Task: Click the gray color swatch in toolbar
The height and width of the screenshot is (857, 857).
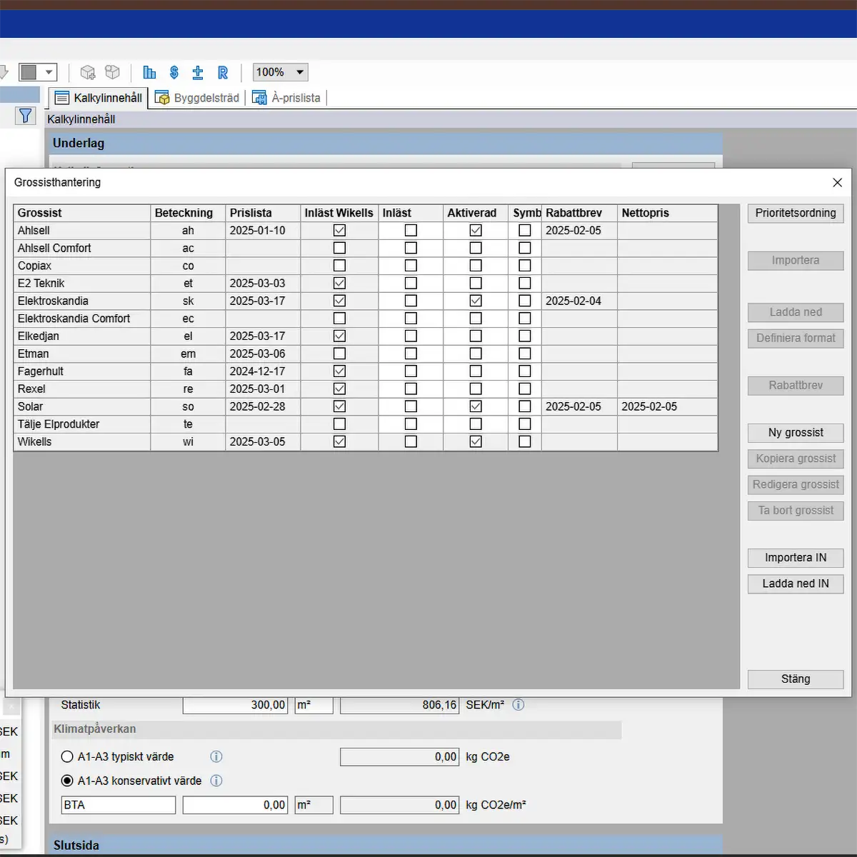Action: coord(29,72)
